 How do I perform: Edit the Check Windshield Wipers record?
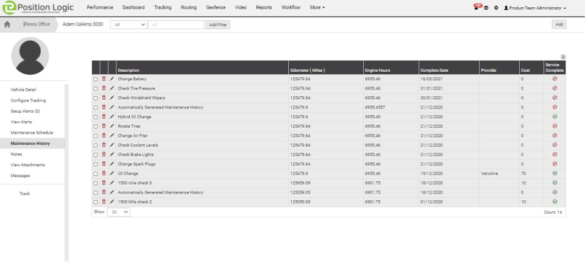pos(112,97)
